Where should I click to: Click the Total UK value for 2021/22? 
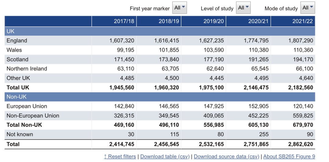coord(301,88)
